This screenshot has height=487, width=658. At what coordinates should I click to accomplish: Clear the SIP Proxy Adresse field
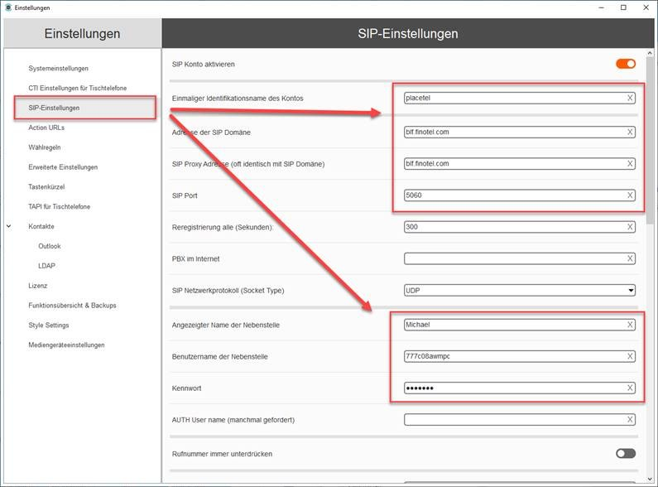pos(630,164)
